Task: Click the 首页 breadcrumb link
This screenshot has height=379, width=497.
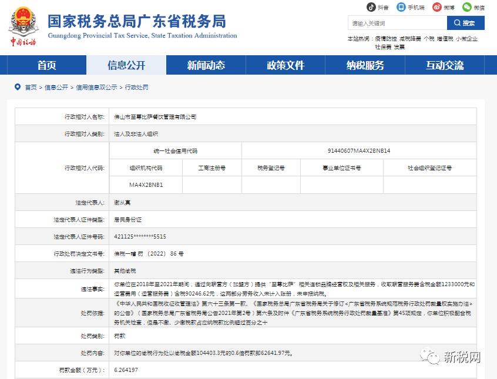Action: (30, 87)
